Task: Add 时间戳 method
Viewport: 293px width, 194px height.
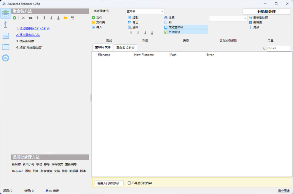Action: pyautogui.click(x=74, y=171)
